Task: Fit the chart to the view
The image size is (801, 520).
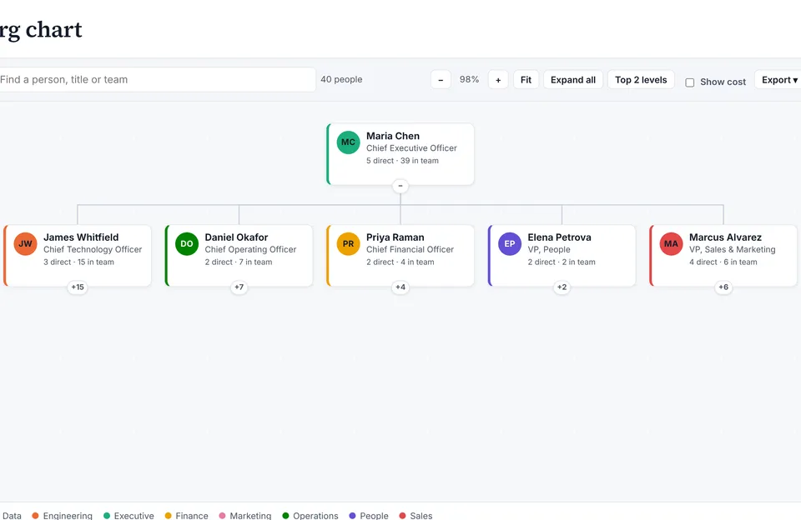Action: (x=526, y=80)
